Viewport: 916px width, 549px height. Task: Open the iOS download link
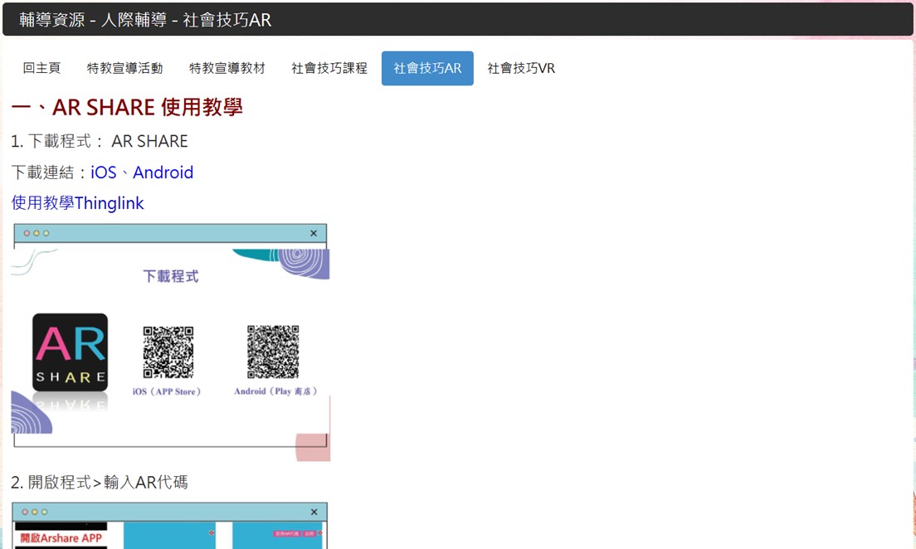click(104, 172)
